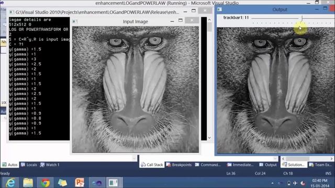Open the Breakpoints tab
This screenshot has width=335, height=188.
tap(179, 164)
